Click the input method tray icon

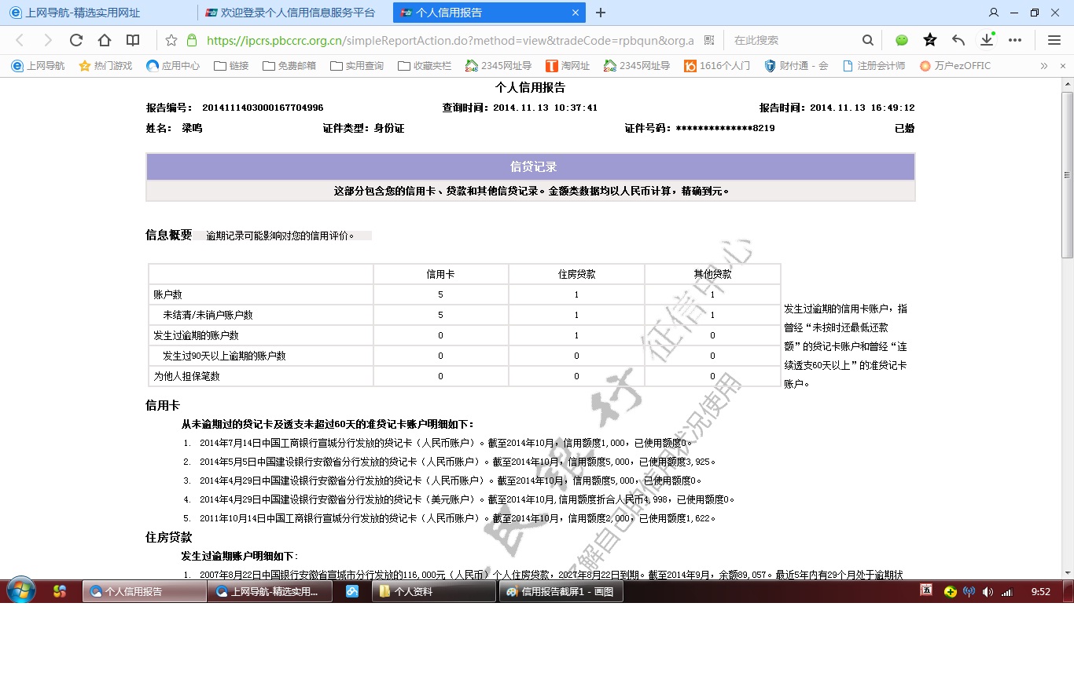coord(928,590)
